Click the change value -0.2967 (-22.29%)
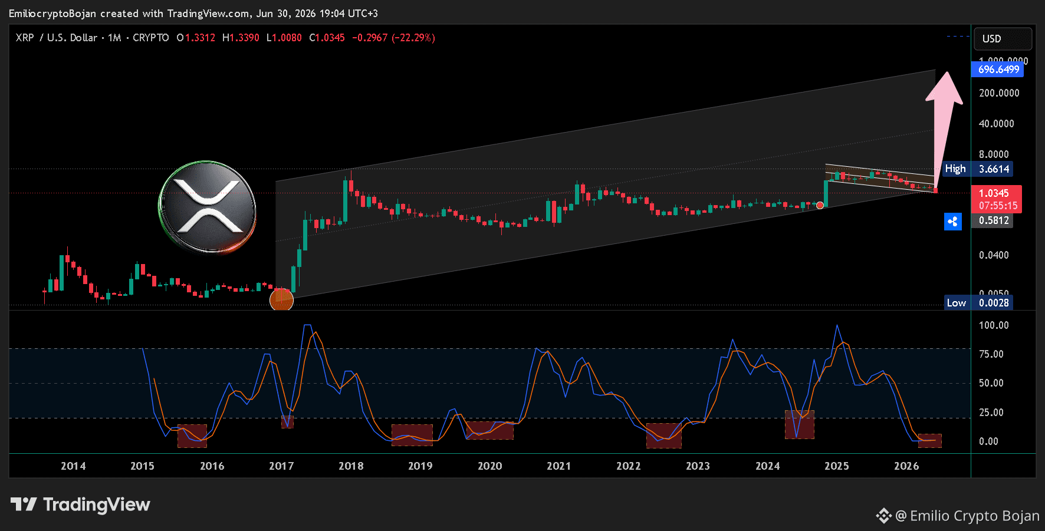Screen dimensions: 1045x531 coord(394,38)
